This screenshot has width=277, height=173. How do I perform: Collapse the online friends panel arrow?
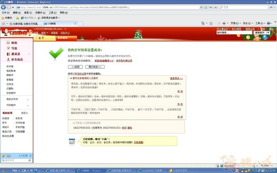click(31, 155)
